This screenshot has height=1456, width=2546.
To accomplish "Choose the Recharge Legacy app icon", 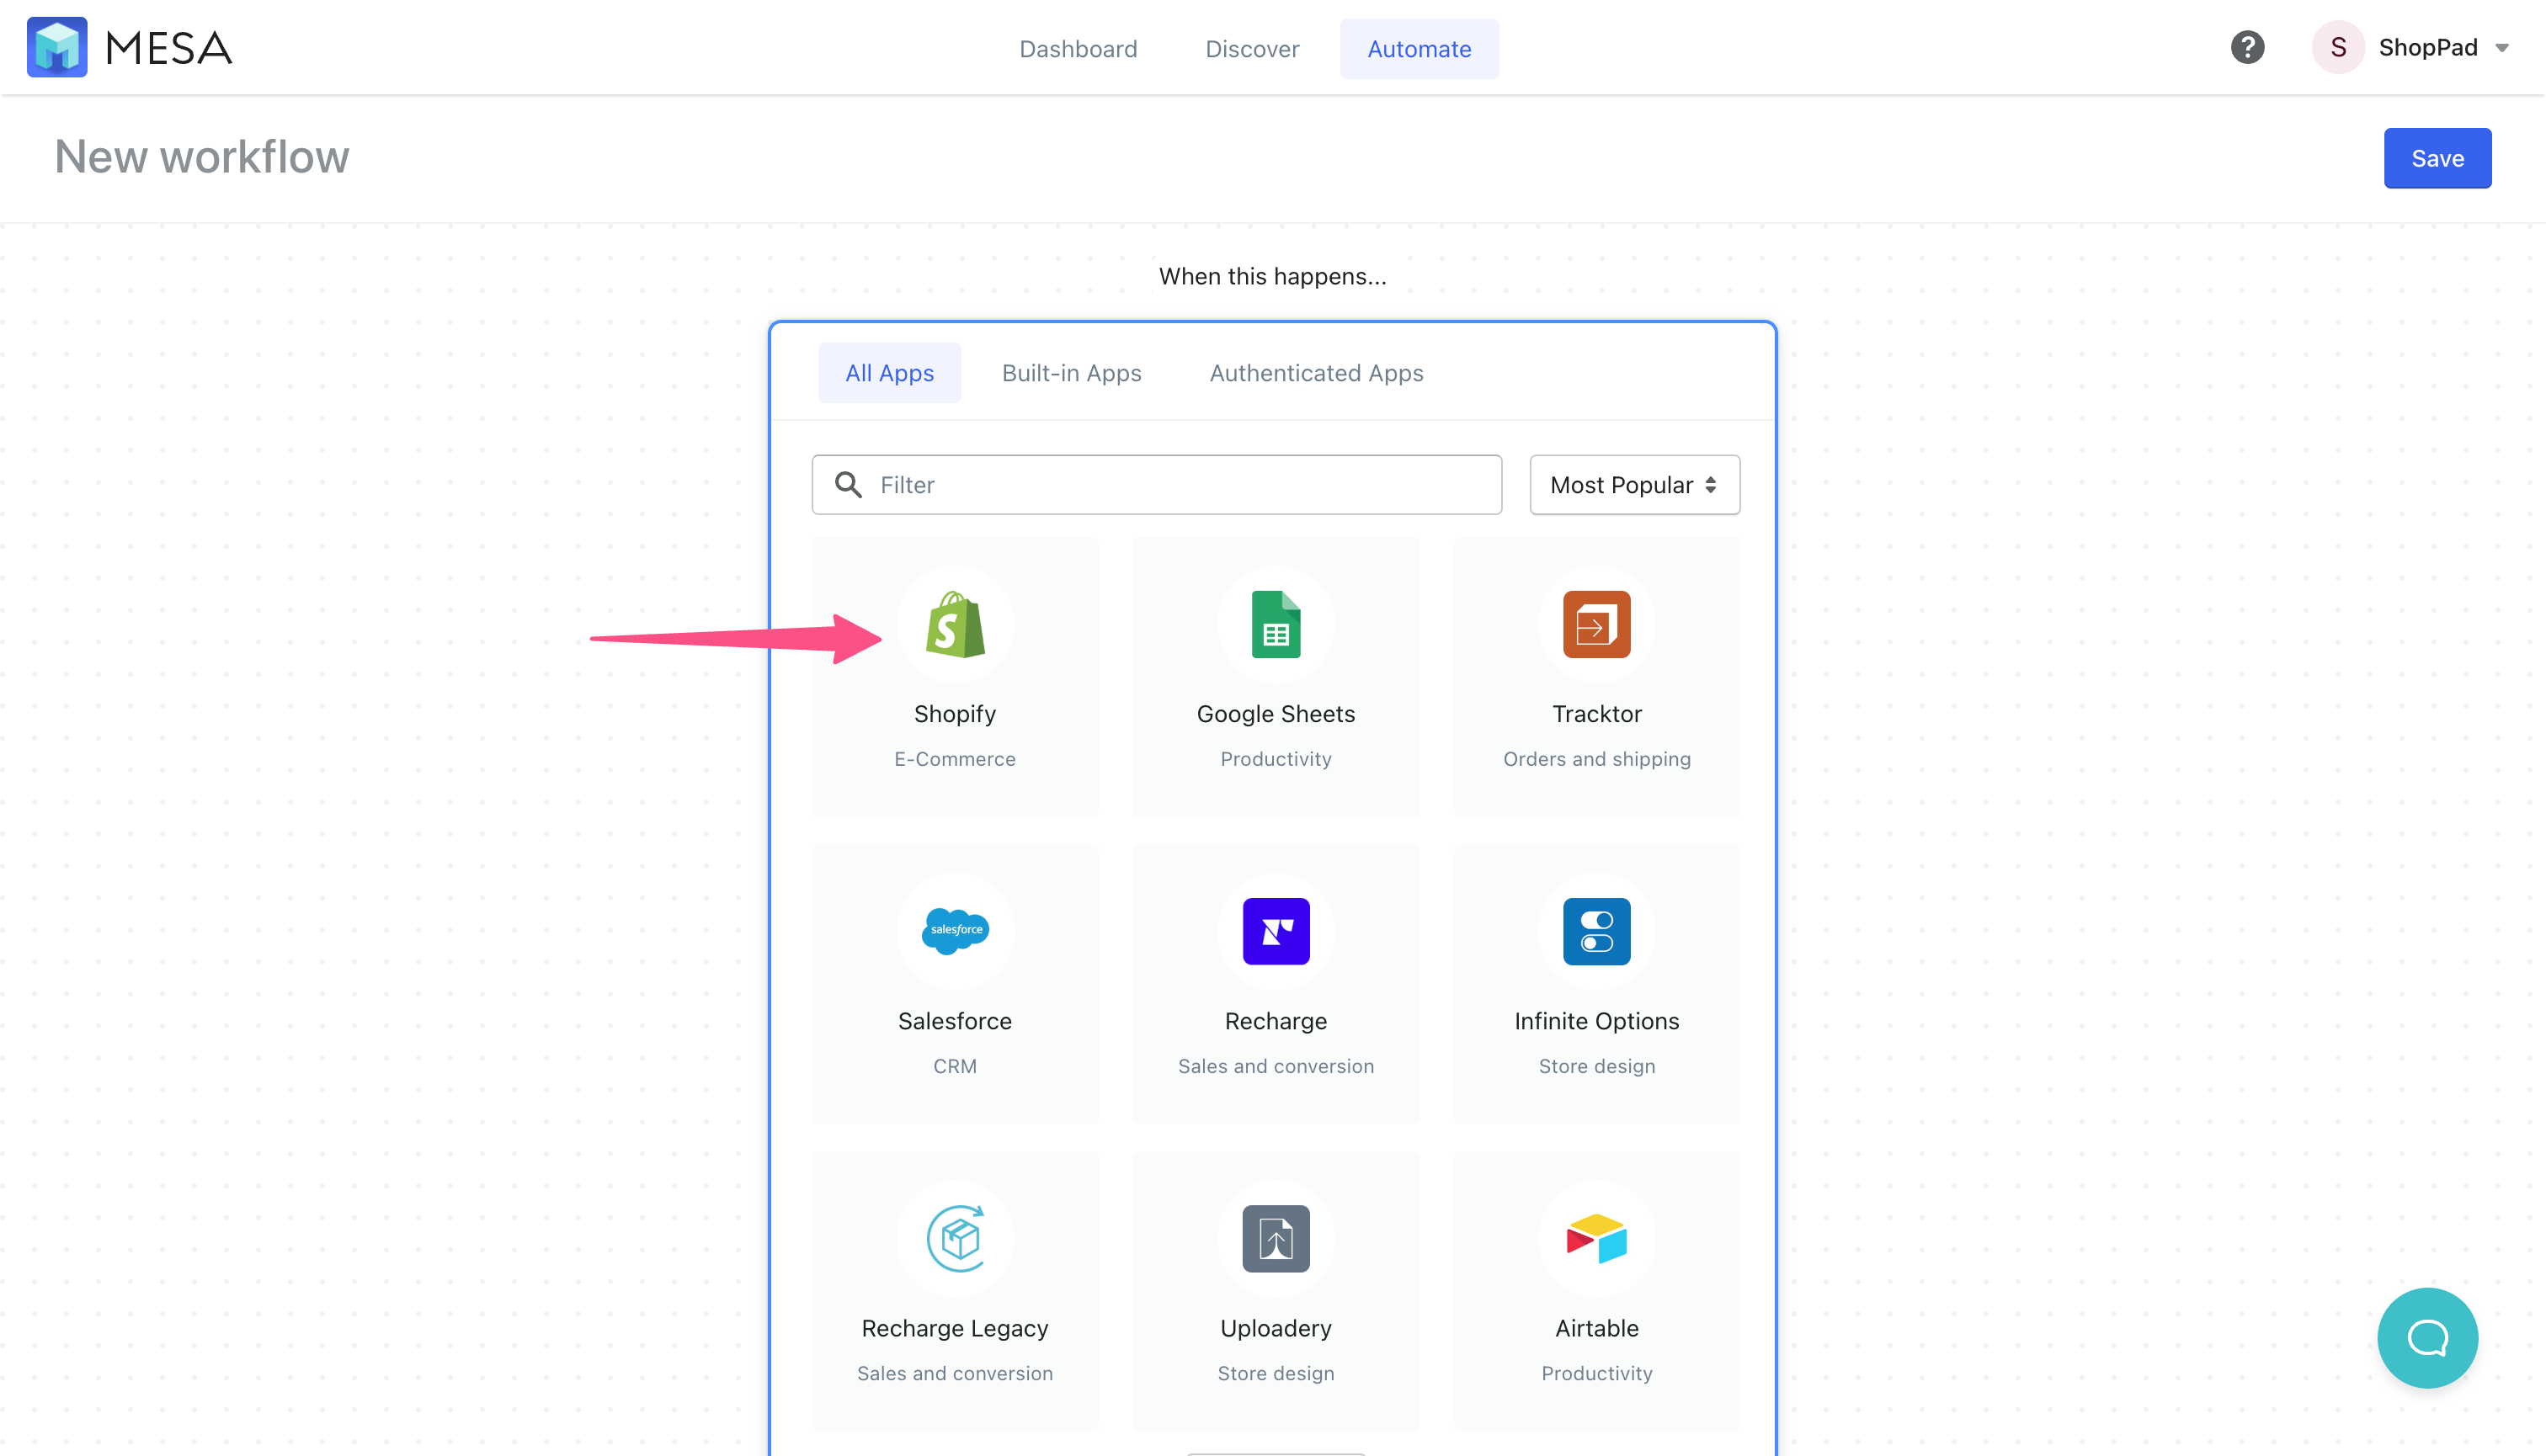I will coord(956,1239).
